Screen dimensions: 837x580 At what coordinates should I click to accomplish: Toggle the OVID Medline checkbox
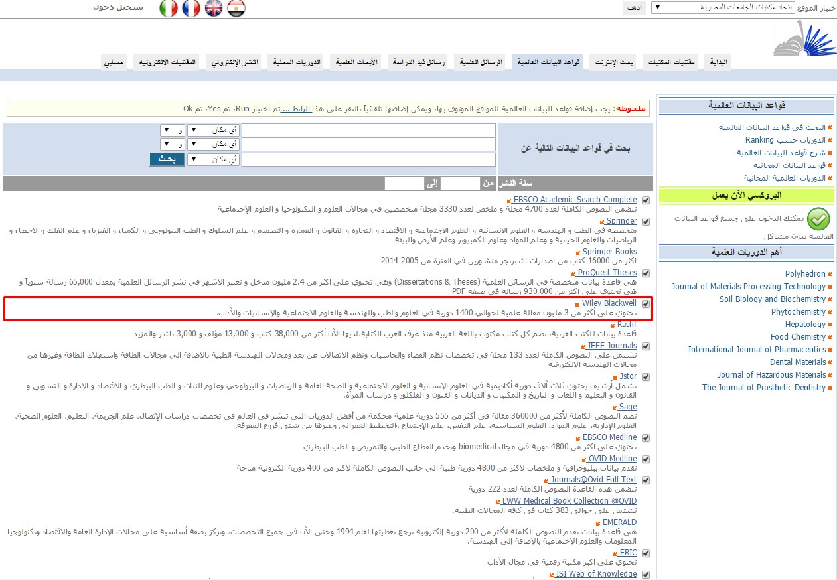pyautogui.click(x=646, y=459)
